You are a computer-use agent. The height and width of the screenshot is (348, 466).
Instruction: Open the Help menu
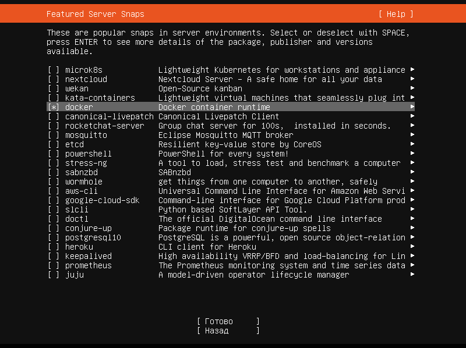coord(396,14)
